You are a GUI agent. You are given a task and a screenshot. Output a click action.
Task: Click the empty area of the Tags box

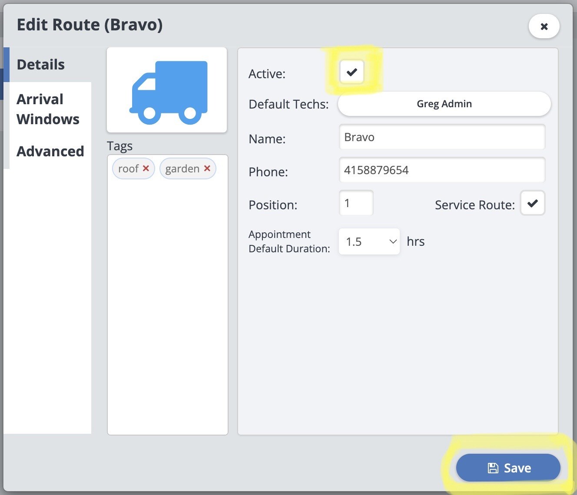click(167, 304)
